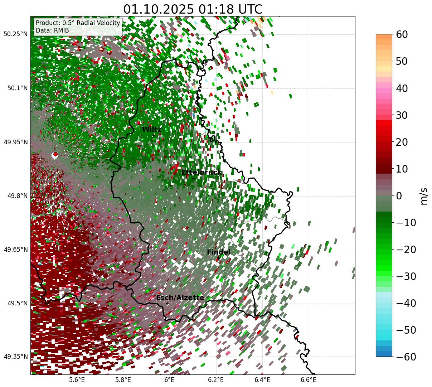Viewport: 432px width, 387px height.
Task: Click the 50.25°N latitude tick label
Action: pos(16,34)
